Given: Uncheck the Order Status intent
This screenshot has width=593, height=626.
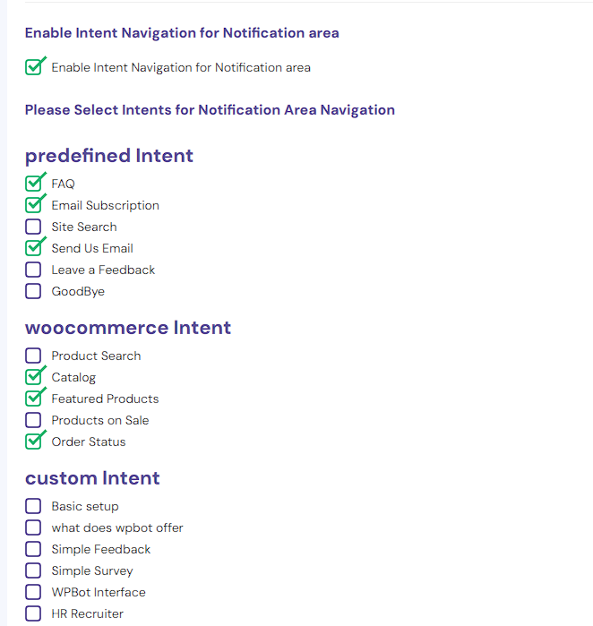Looking at the screenshot, I should pyautogui.click(x=33, y=442).
